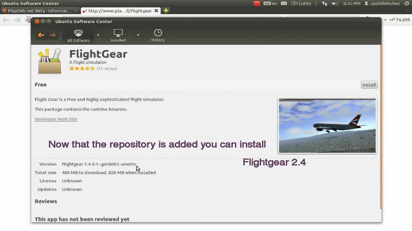The height and width of the screenshot is (231, 412).
Task: Click the Install button for FlightGear
Action: coord(369,85)
